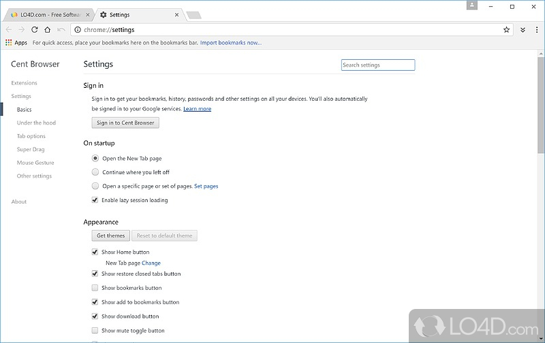Open Extensions in the sidebar

click(x=24, y=83)
